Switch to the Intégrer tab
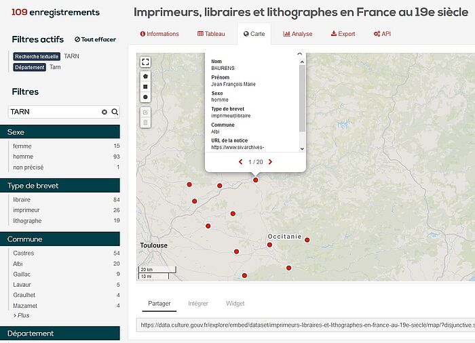475x343 pixels. (198, 304)
